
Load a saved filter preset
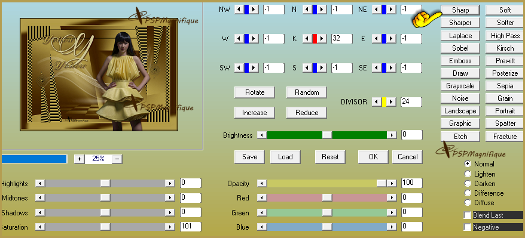coord(285,156)
